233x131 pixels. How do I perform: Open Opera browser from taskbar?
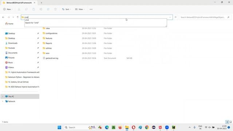pyautogui.click(x=134, y=127)
